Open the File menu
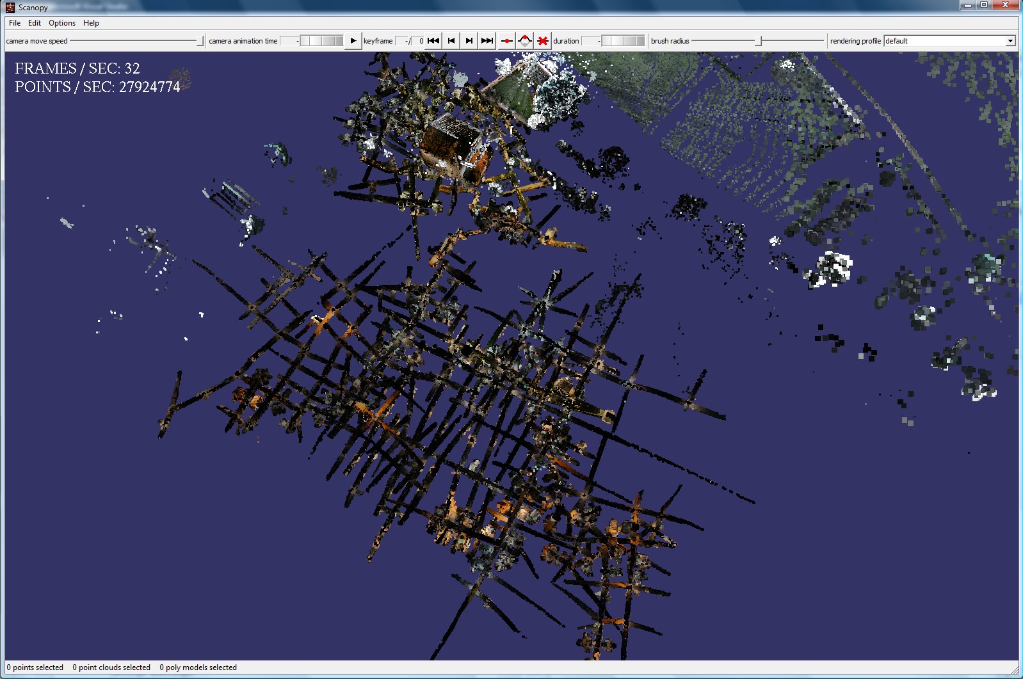Screen dimensions: 1023x679 [15, 23]
